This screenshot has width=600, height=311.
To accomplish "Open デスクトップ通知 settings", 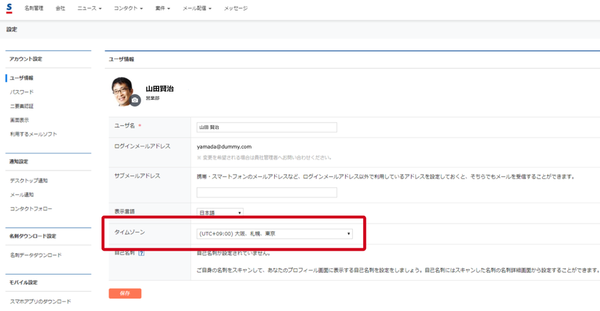I will [x=29, y=181].
